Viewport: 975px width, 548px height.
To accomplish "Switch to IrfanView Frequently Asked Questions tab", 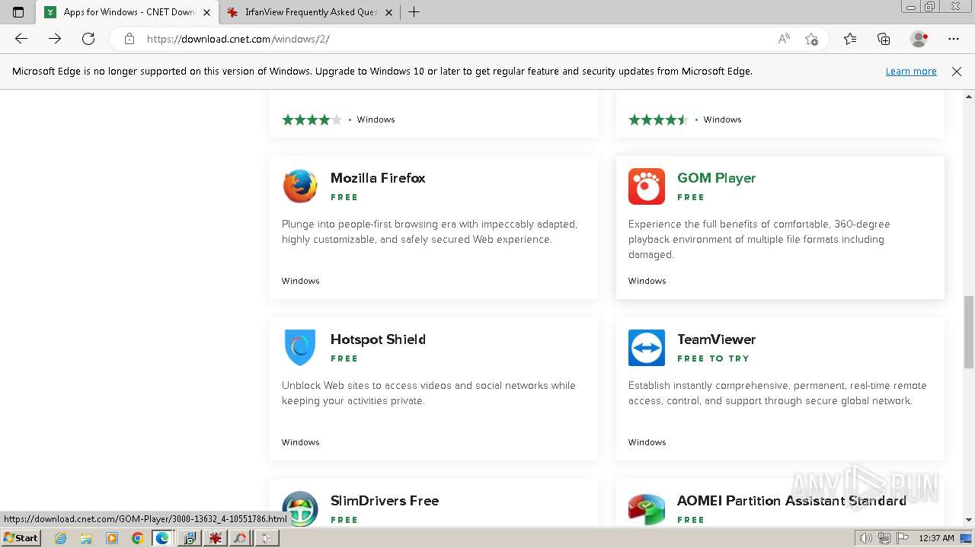I will click(x=310, y=12).
